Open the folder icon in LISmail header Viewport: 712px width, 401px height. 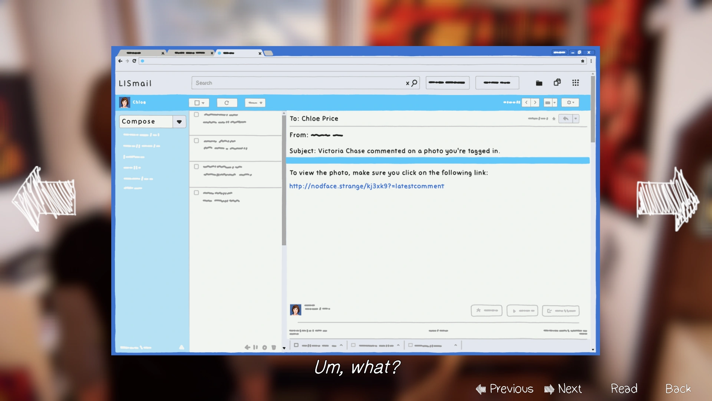pyautogui.click(x=539, y=83)
